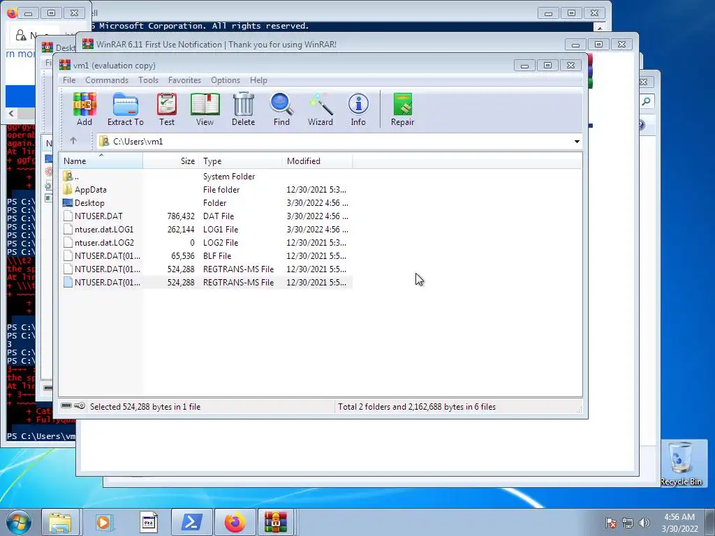Screen dimensions: 715x536
Task: Click the size value 786,432
Action: pyautogui.click(x=181, y=216)
